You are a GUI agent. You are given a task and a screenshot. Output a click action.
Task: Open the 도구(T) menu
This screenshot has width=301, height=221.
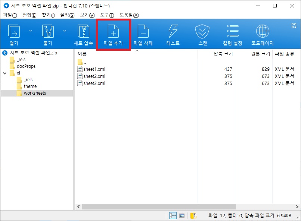click(107, 15)
